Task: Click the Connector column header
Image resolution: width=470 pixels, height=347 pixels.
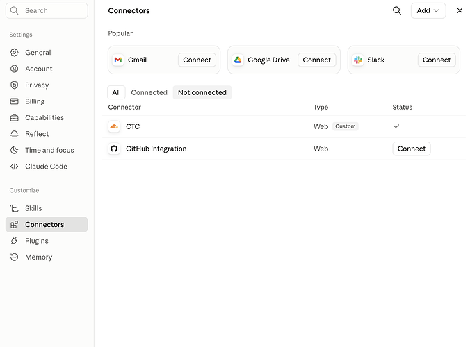Action: 124,107
